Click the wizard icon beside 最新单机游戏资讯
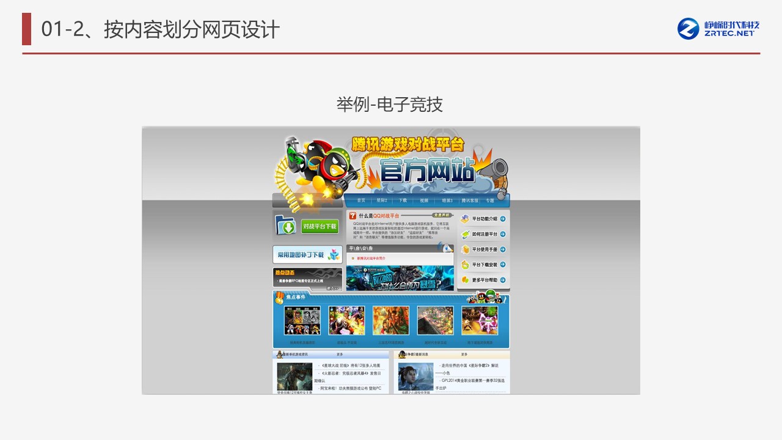The width and height of the screenshot is (782, 440). [x=279, y=354]
